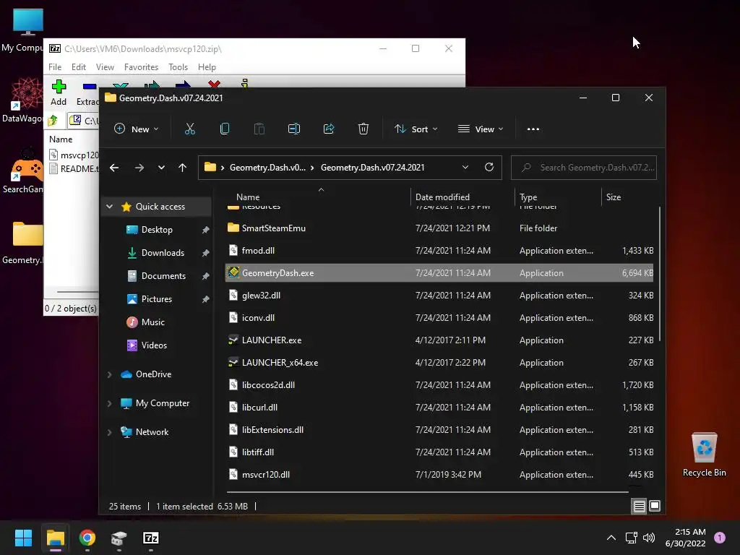Click the vertical scrollbar of file list
The width and height of the screenshot is (740, 555).
coord(659,274)
